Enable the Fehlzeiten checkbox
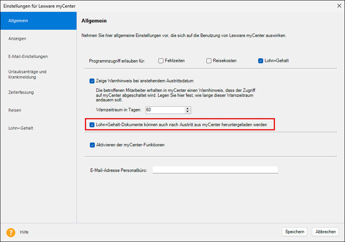The image size is (345, 242). point(161,61)
